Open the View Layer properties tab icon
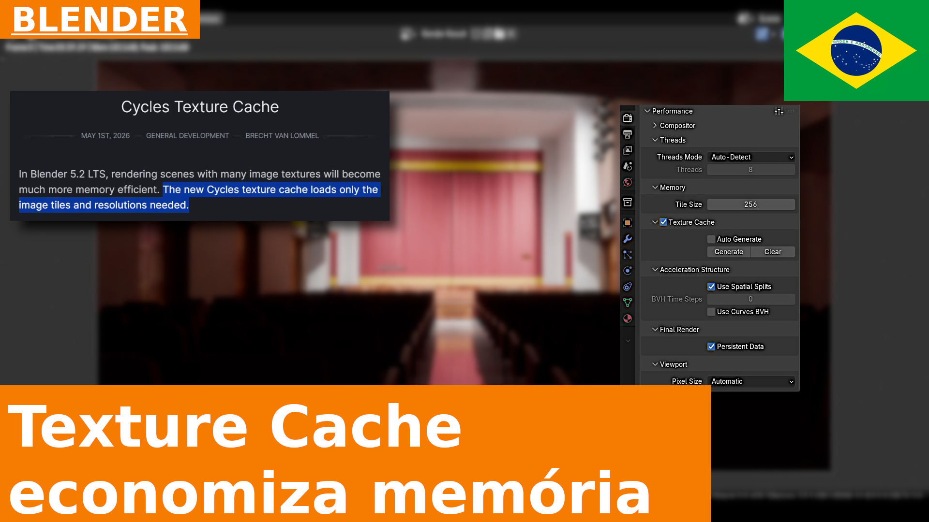The width and height of the screenshot is (929, 522). click(x=628, y=150)
